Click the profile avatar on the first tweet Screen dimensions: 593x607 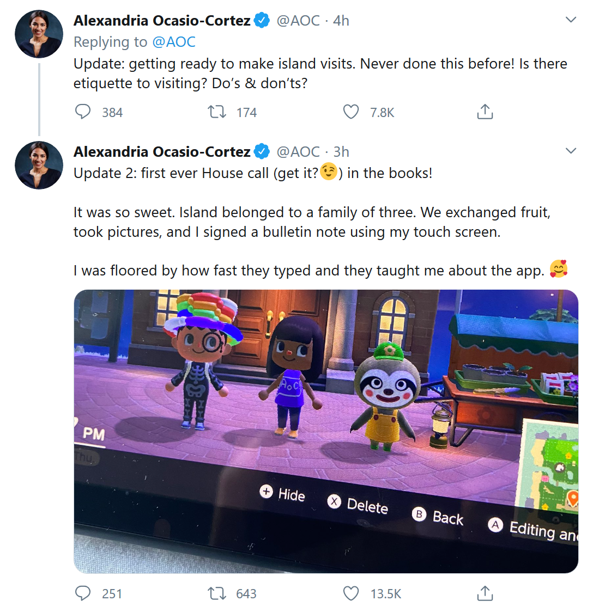tap(39, 34)
